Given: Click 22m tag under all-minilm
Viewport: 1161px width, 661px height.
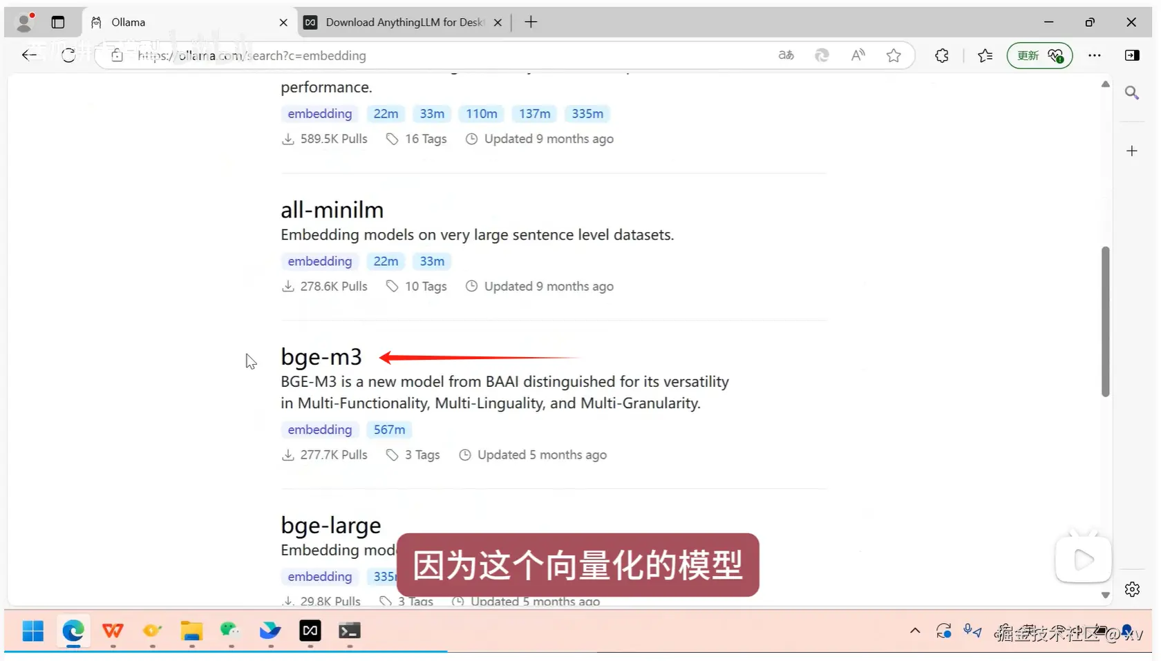Looking at the screenshot, I should pos(386,261).
